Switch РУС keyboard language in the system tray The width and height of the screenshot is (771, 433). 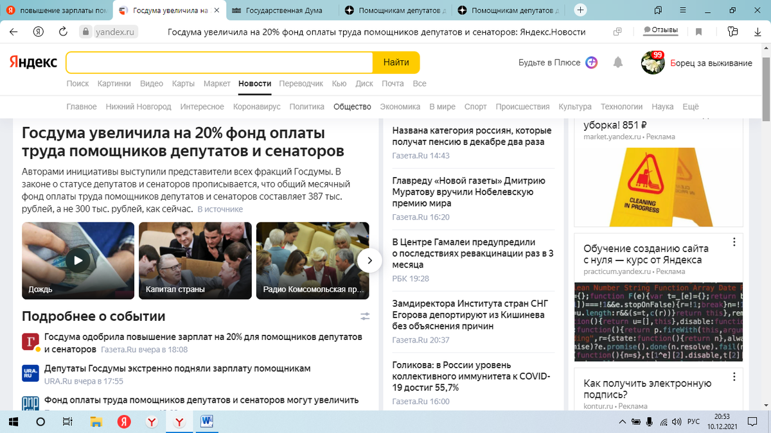click(693, 421)
